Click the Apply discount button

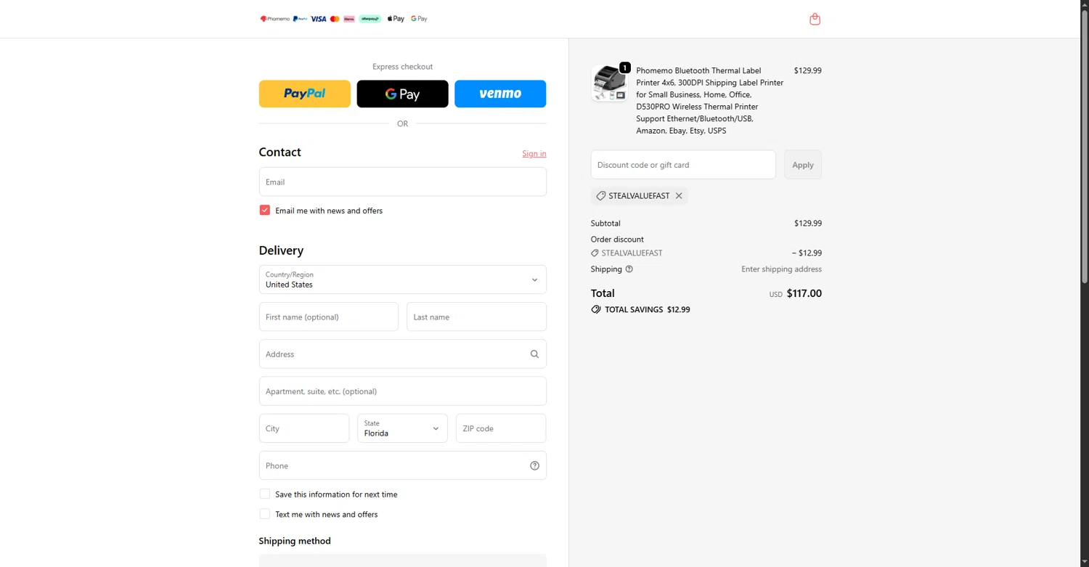pos(803,165)
